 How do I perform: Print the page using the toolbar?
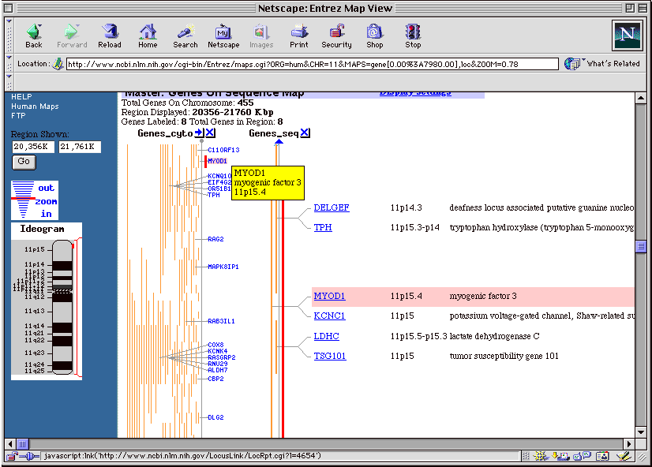tap(299, 36)
